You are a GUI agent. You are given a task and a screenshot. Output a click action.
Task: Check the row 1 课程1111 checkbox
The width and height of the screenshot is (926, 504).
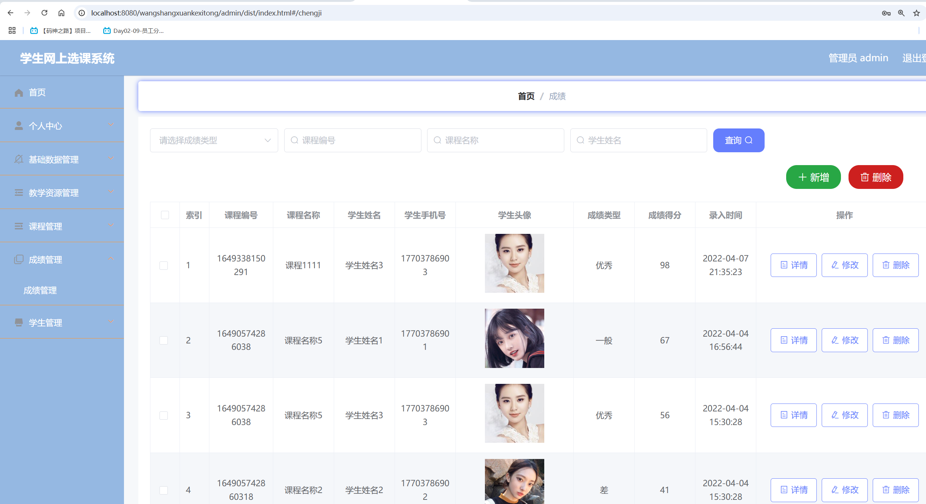tap(164, 266)
